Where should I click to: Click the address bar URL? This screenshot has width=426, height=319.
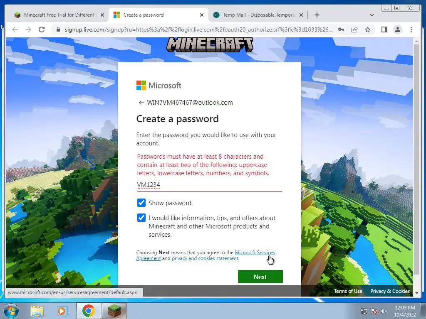pos(198,29)
